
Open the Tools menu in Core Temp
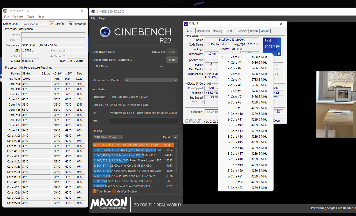[x=31, y=17]
